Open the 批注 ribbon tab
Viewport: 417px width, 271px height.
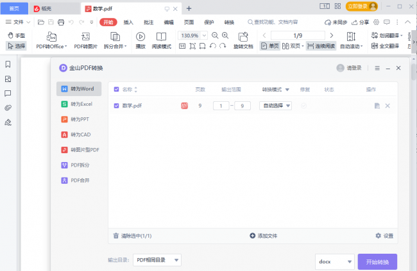coord(148,22)
